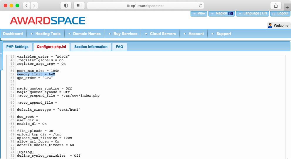Go forward with Safari's forward arrow
The width and height of the screenshot is (291, 159).
click(34, 6)
